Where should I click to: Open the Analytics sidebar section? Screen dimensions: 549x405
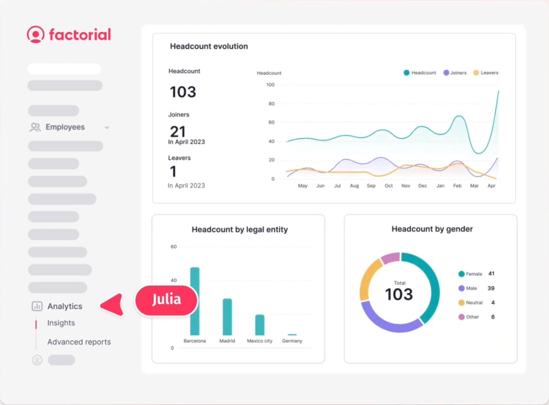point(65,306)
